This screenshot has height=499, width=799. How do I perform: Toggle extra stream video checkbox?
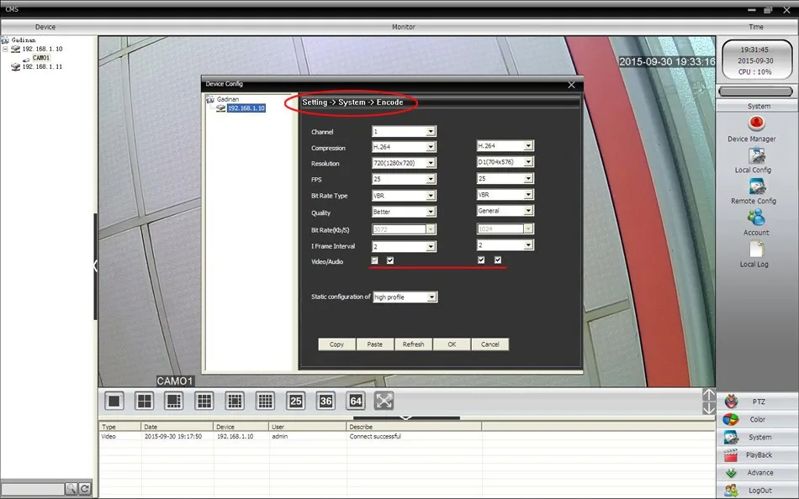click(x=481, y=260)
